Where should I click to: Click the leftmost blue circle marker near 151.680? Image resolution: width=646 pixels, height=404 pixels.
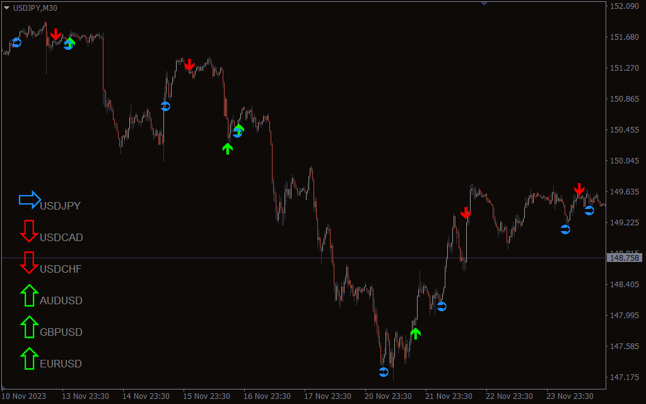click(x=16, y=42)
